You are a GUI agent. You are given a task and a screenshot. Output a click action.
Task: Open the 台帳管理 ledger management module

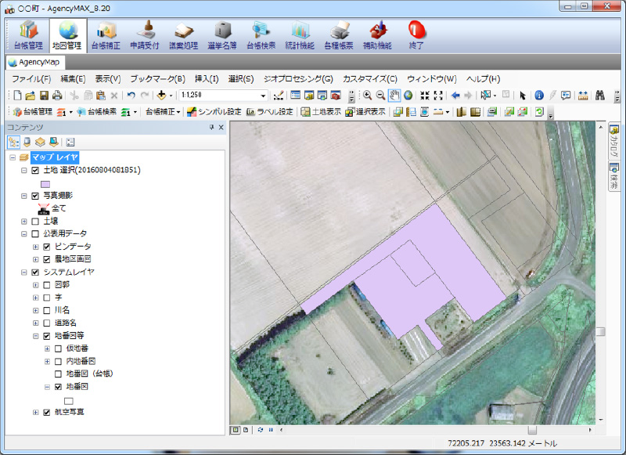27,35
